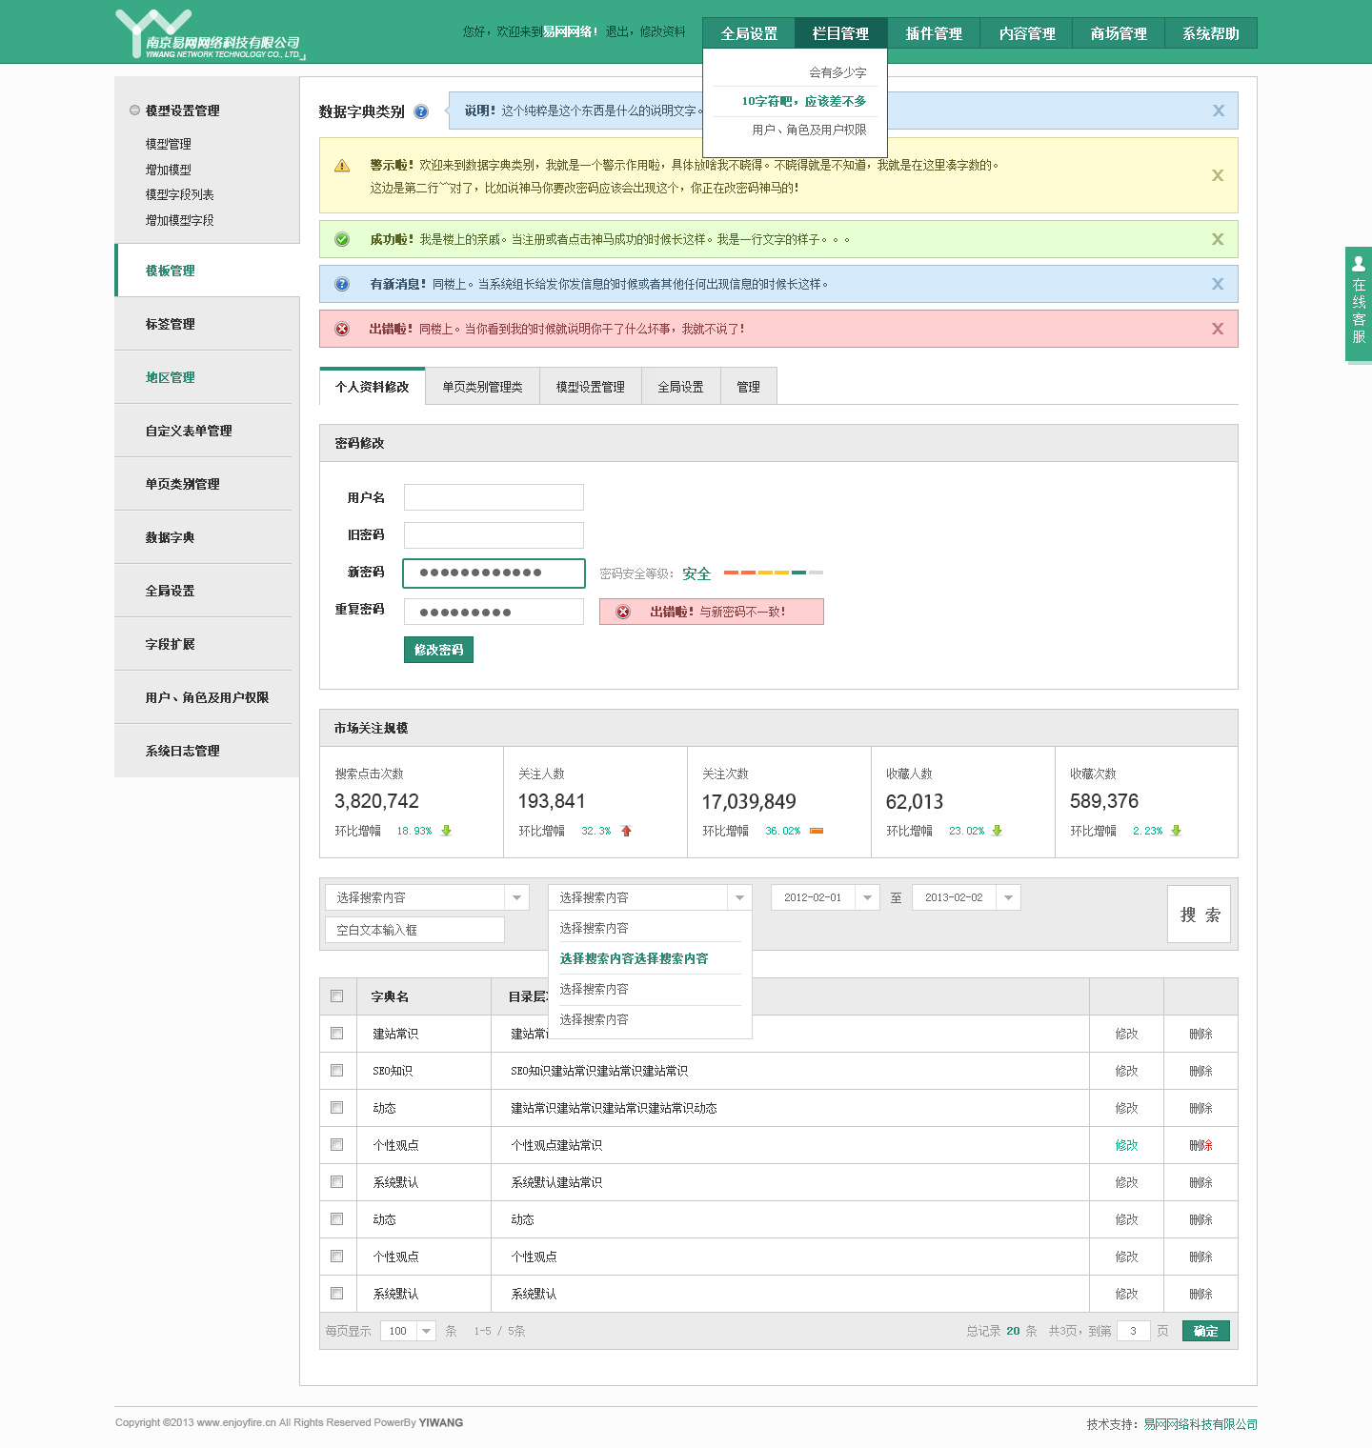The image size is (1372, 1448).
Task: Select highlighted option 选择搜索内容选择搜索内容 in dropdown list
Action: click(635, 958)
